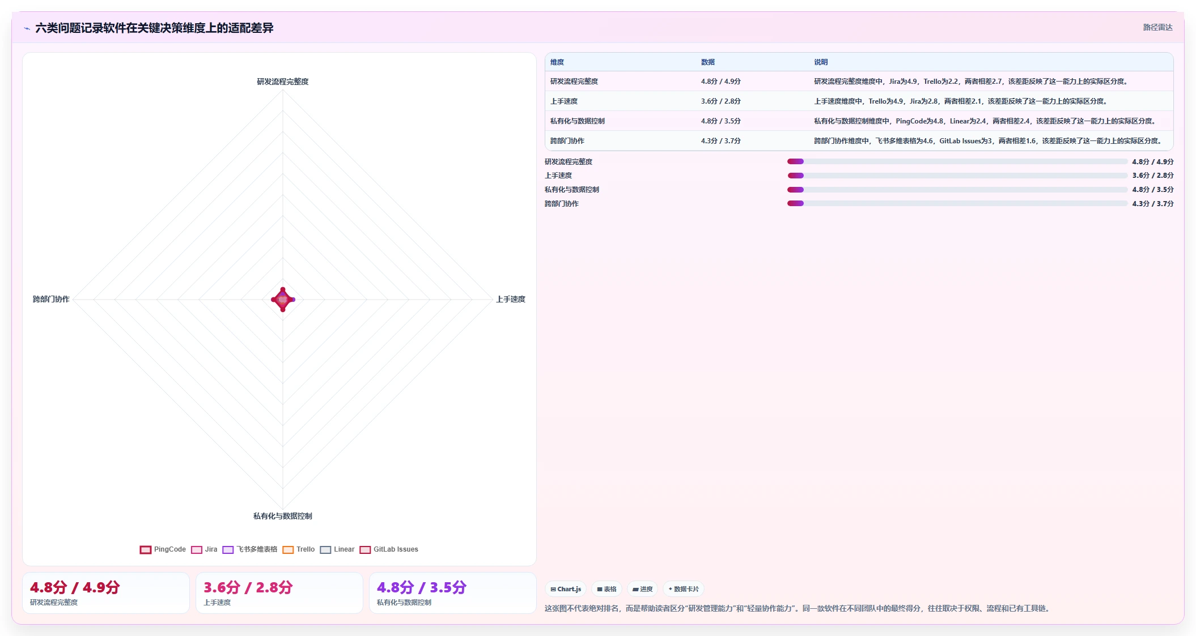Select table row 研发流程完整度

click(x=859, y=82)
